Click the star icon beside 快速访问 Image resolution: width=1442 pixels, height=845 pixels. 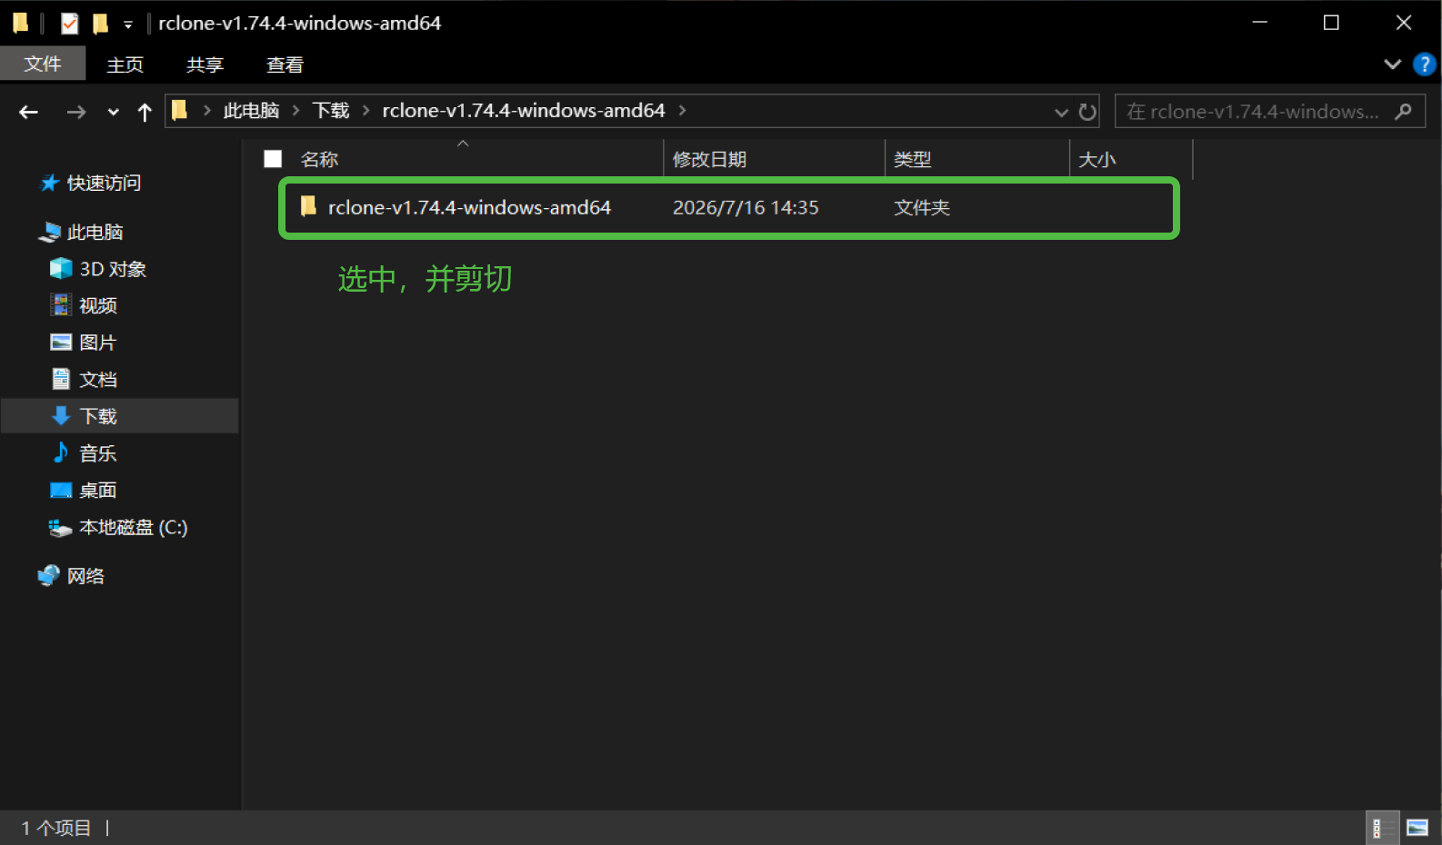click(49, 184)
